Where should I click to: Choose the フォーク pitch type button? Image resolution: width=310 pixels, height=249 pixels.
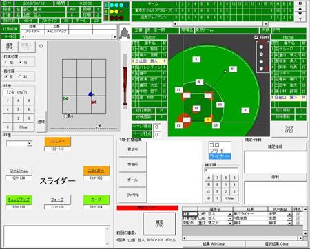pos(57,199)
